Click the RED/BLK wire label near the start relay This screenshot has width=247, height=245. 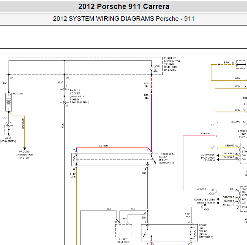tap(188, 215)
